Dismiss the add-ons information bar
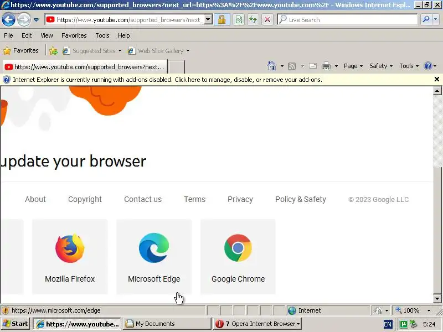Viewport: 443px width, 332px height. pyautogui.click(x=436, y=79)
